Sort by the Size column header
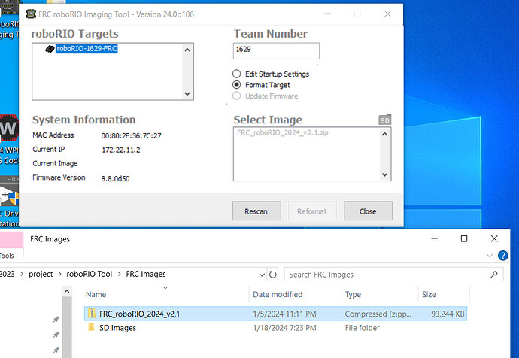Viewport: 519px width, 358px height. [429, 294]
